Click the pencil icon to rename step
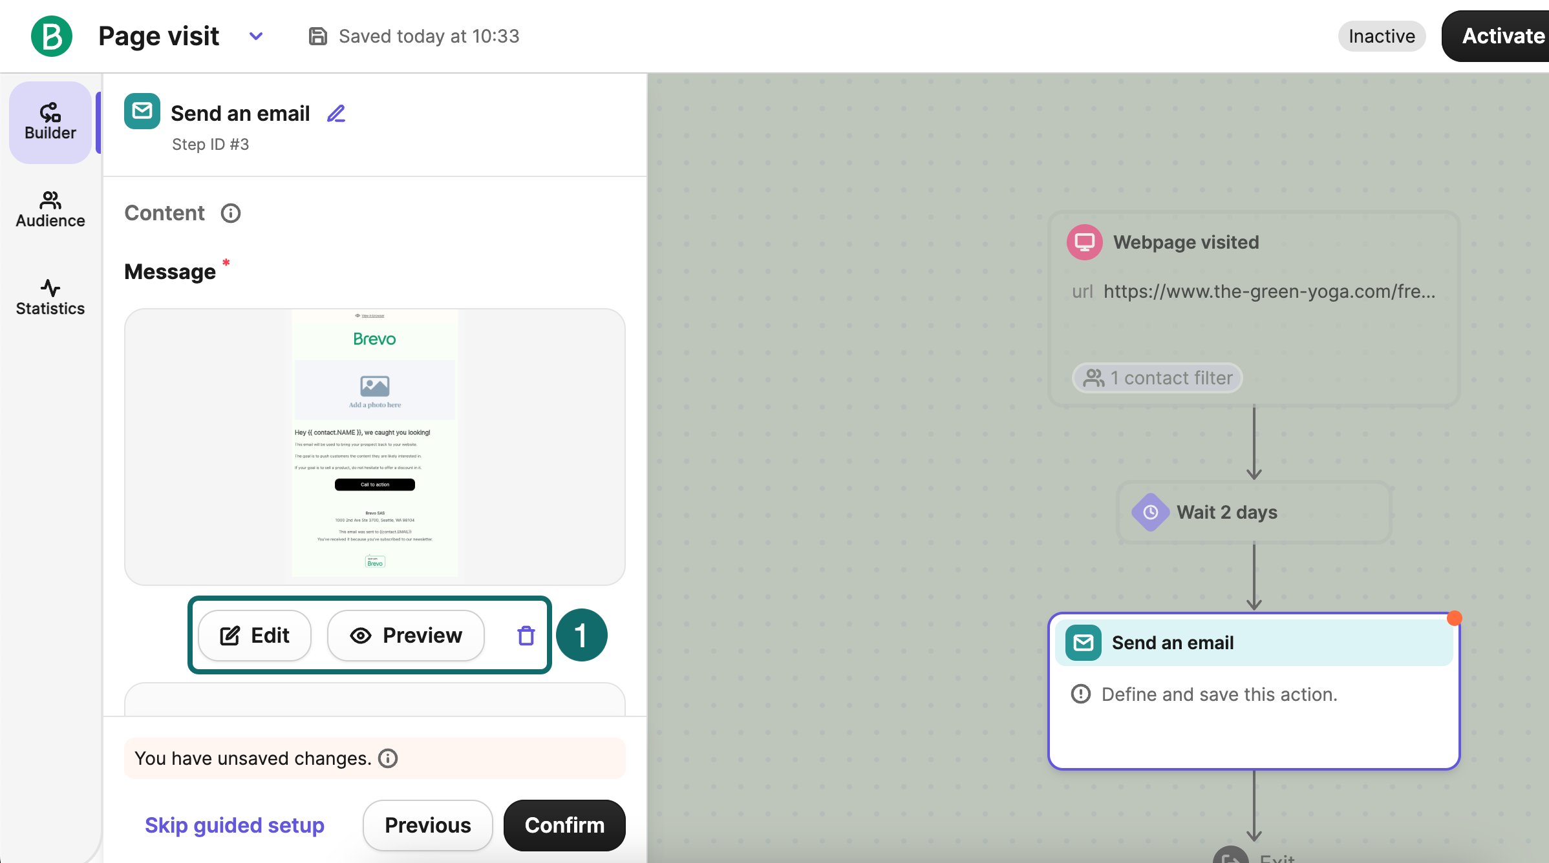 [336, 114]
